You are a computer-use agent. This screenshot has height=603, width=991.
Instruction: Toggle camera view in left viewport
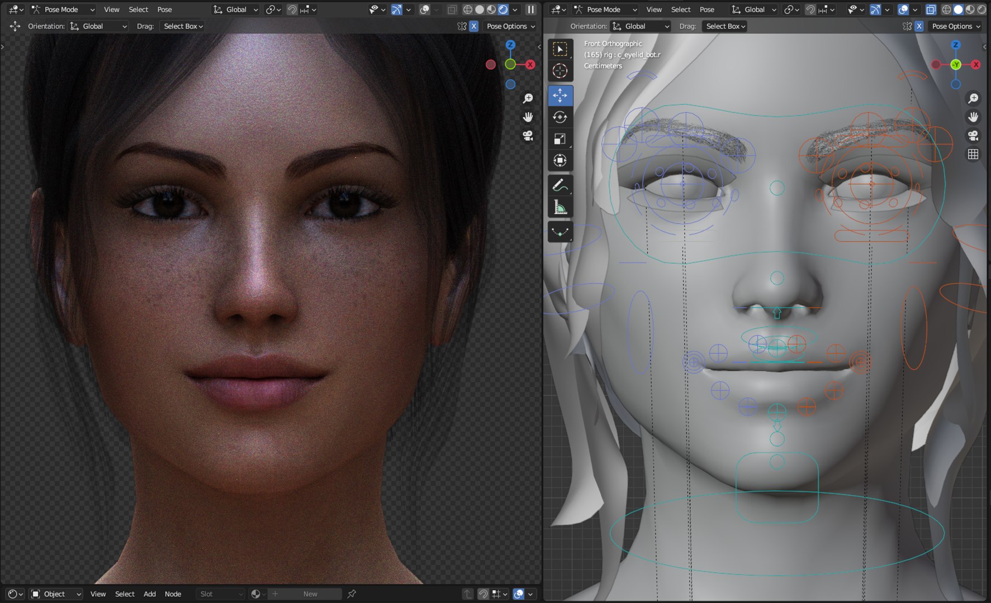tap(528, 136)
